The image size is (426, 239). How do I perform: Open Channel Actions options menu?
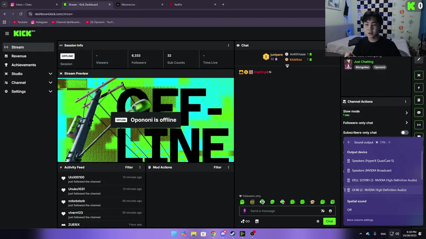(405, 102)
